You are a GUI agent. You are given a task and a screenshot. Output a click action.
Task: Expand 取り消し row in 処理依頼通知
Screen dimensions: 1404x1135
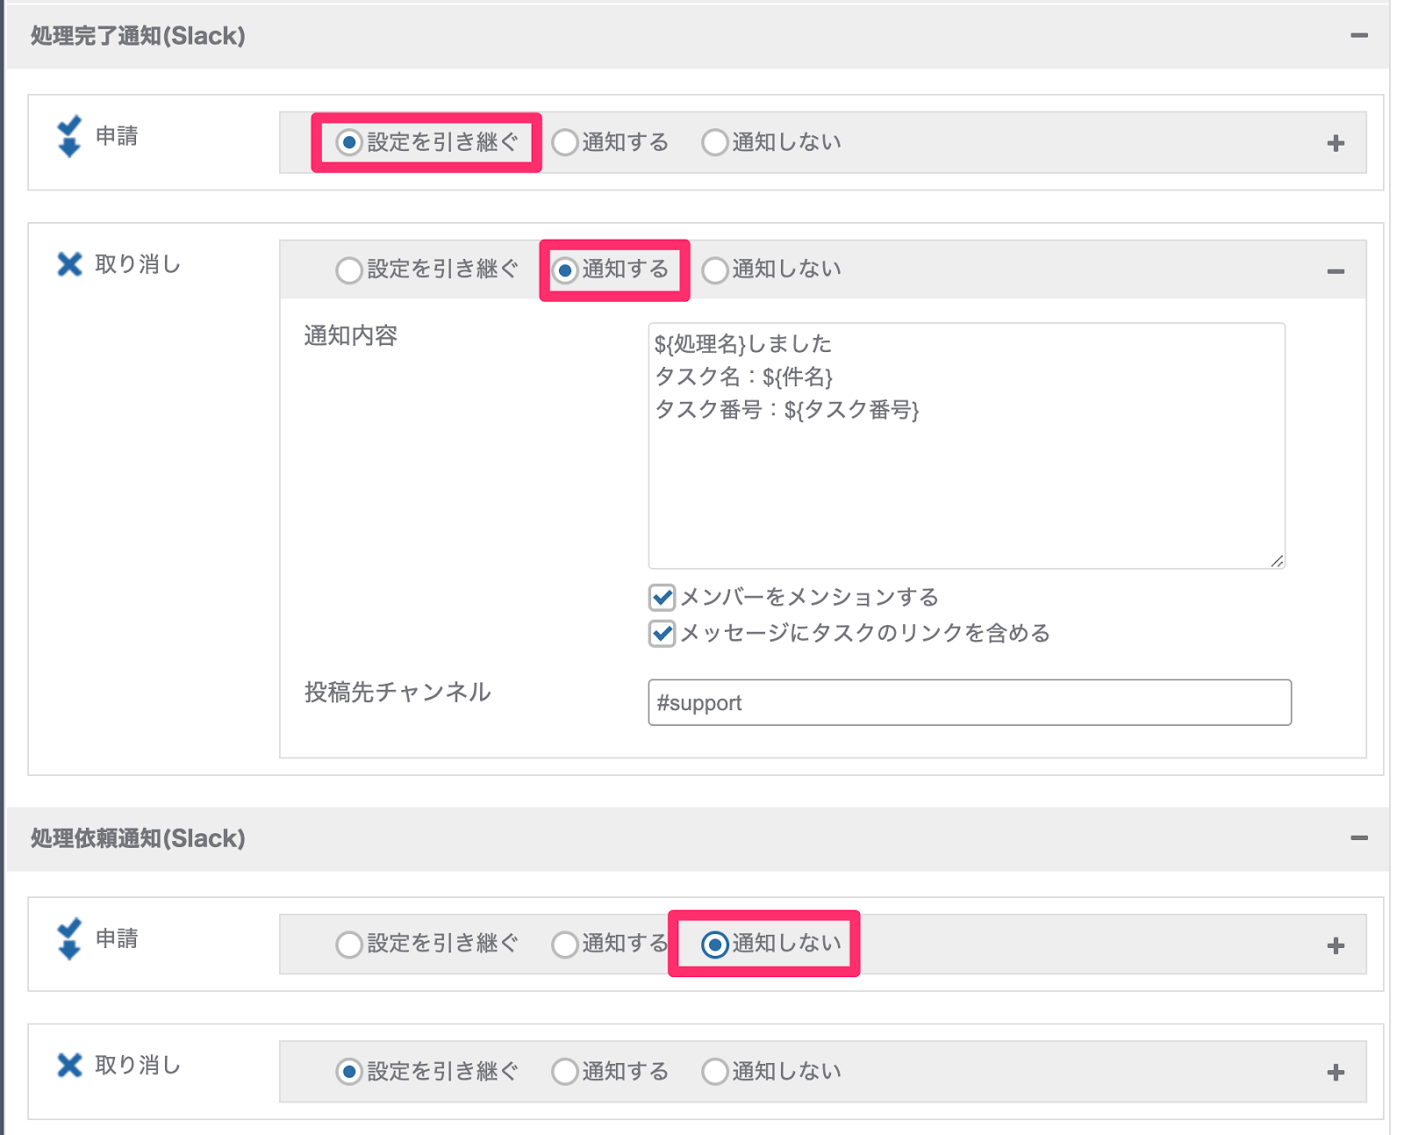coord(1336,1073)
